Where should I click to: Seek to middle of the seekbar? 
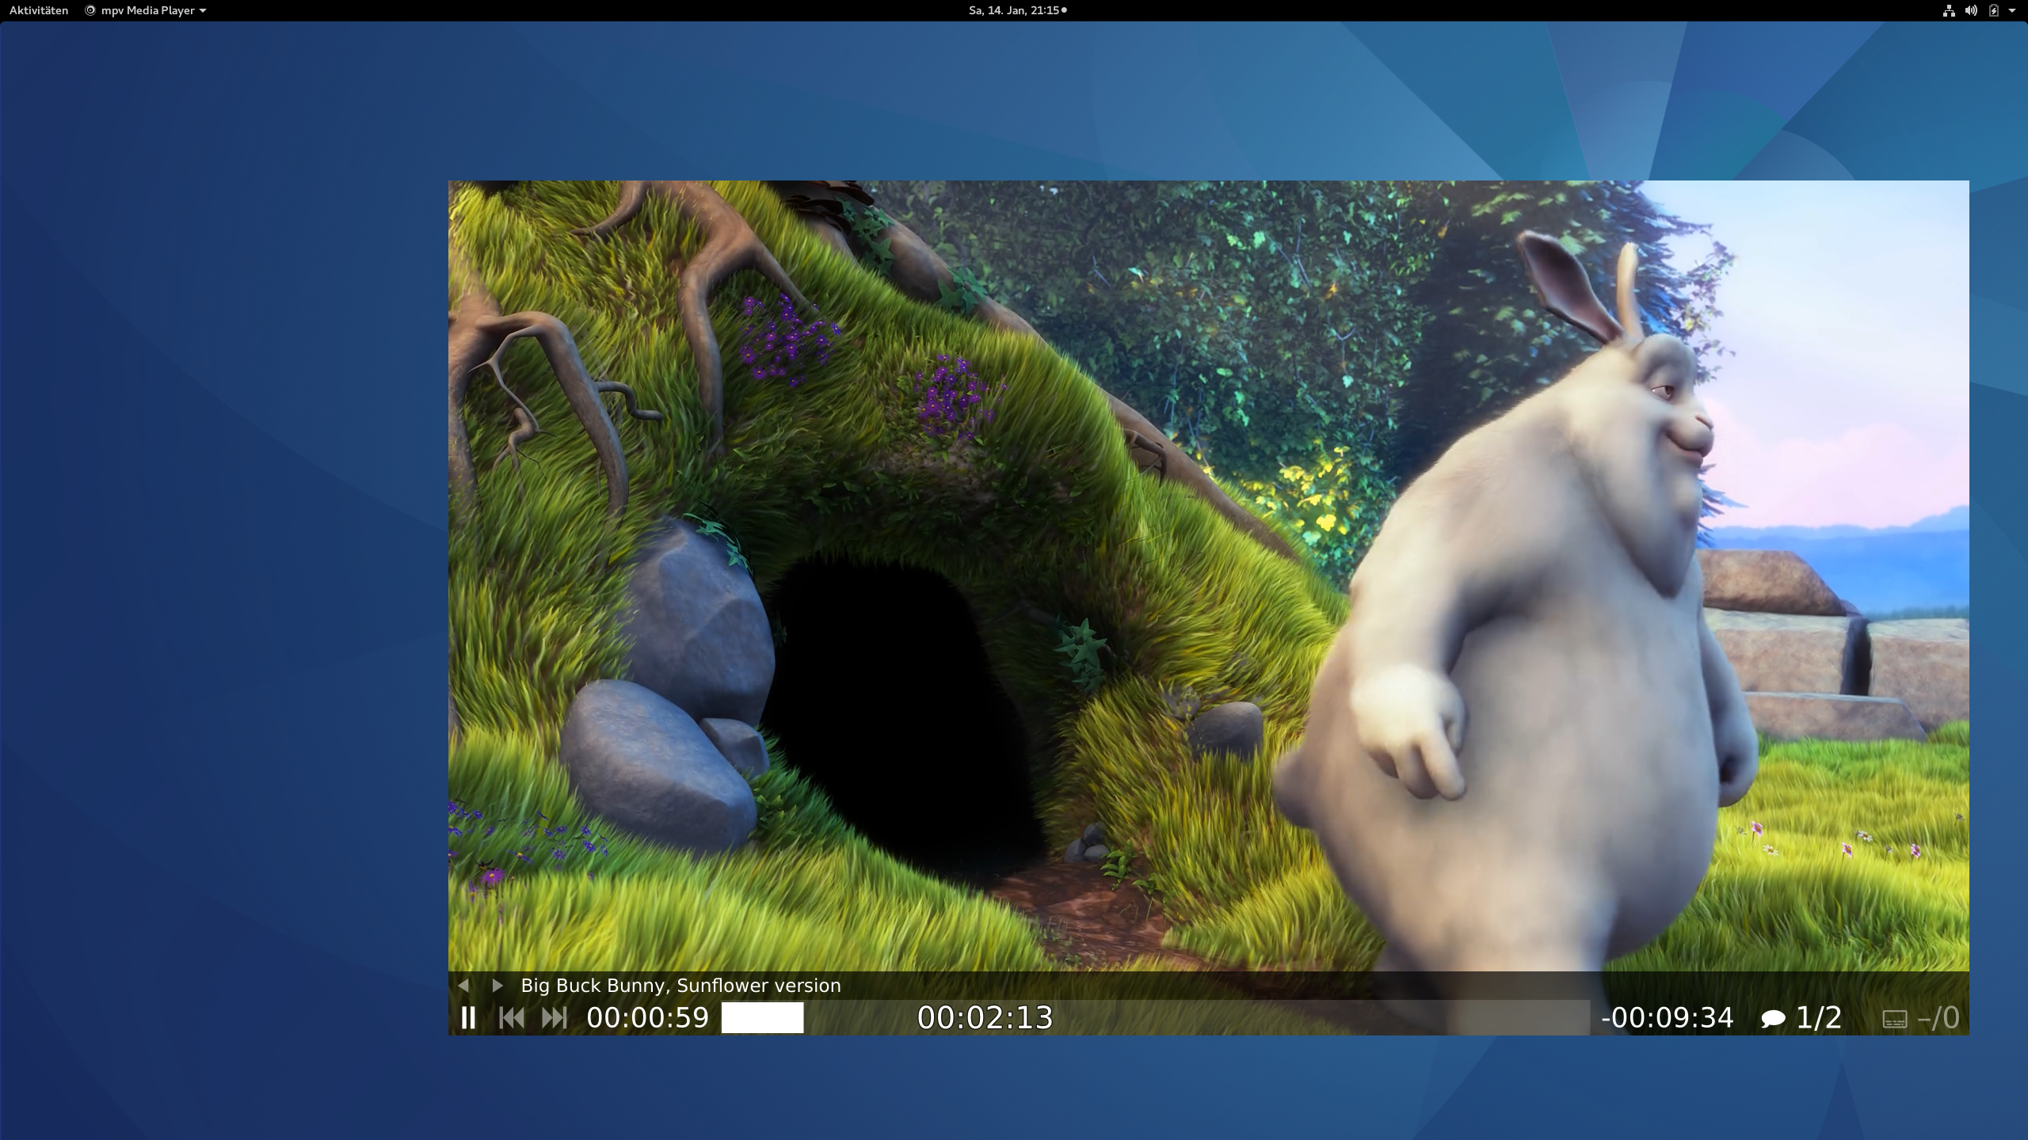point(1155,1017)
